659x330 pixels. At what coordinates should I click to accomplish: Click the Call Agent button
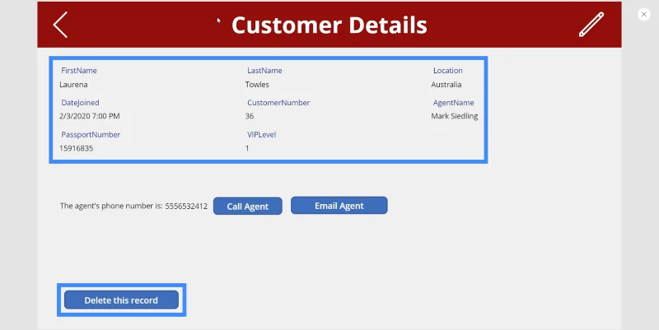(x=248, y=206)
